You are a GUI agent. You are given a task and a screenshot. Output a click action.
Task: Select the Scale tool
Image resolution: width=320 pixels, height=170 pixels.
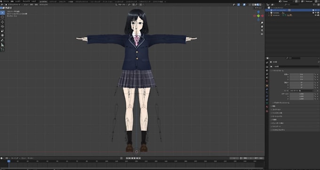2,31
